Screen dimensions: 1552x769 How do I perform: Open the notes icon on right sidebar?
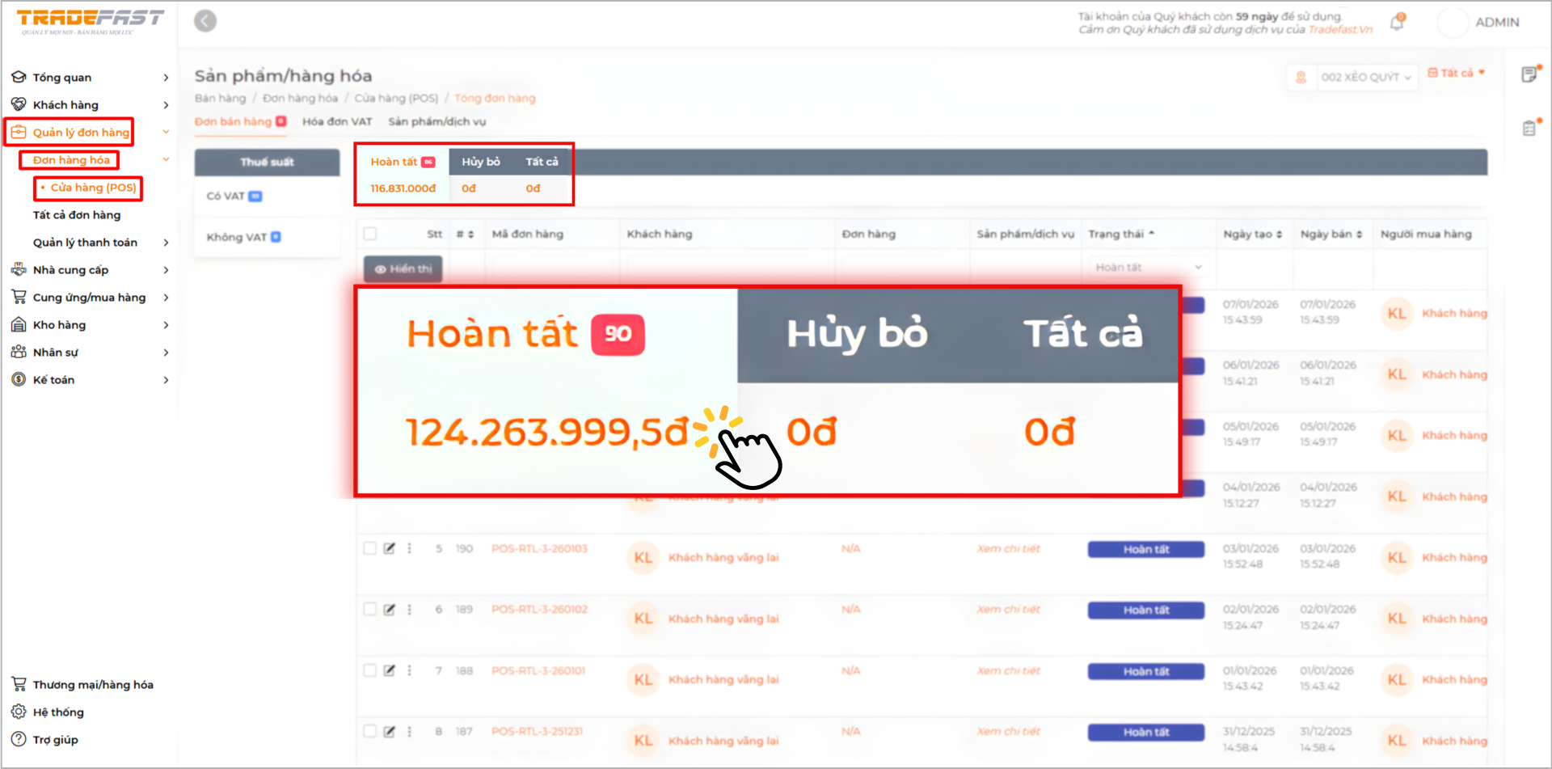pos(1529,75)
